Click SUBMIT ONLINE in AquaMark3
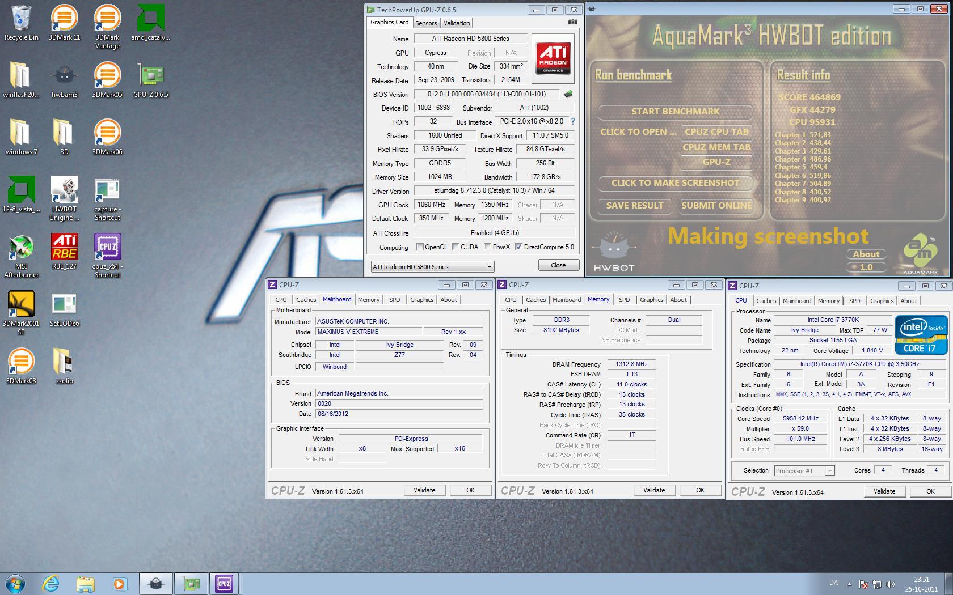The width and height of the screenshot is (953, 595). [x=716, y=206]
